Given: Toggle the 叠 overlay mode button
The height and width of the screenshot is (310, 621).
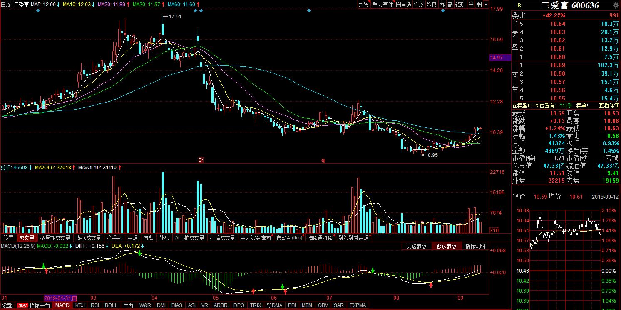Looking at the screenshot, I should 442,5.
